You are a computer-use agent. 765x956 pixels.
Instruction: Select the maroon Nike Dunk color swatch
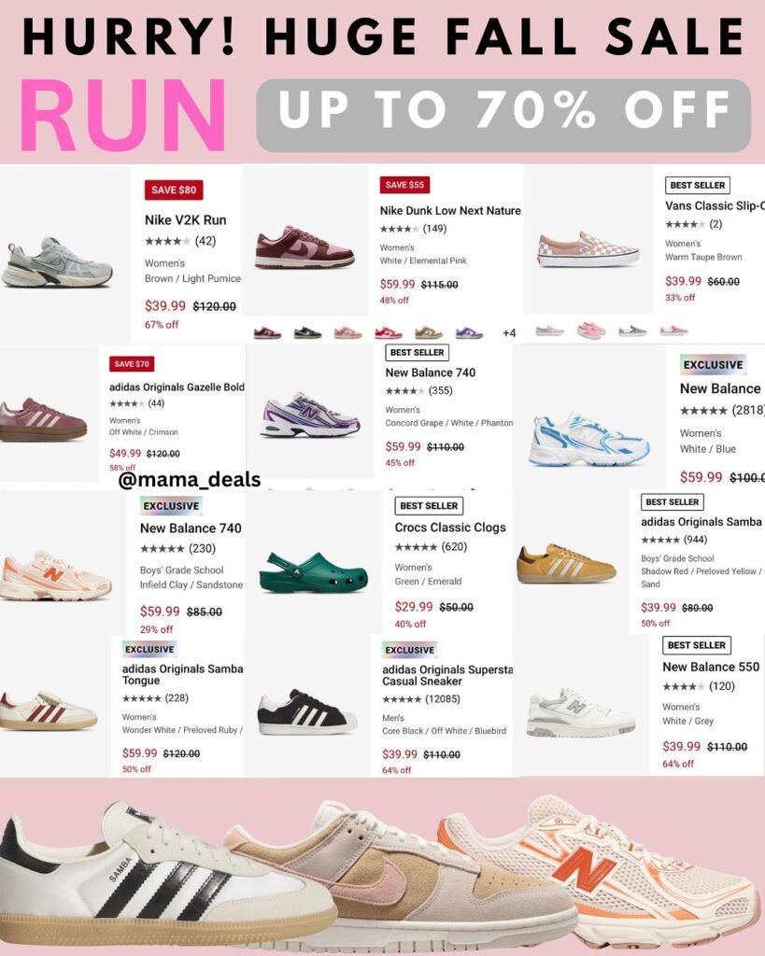pos(267,333)
